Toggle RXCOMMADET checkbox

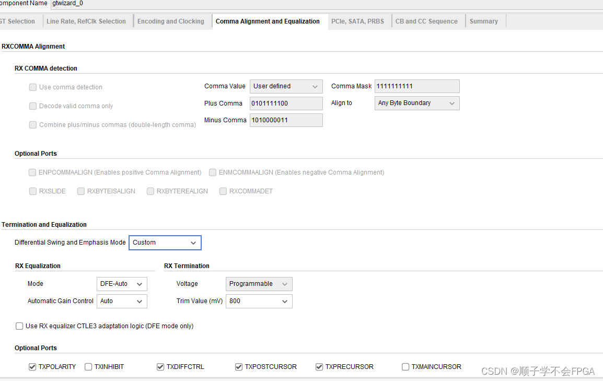coord(223,191)
